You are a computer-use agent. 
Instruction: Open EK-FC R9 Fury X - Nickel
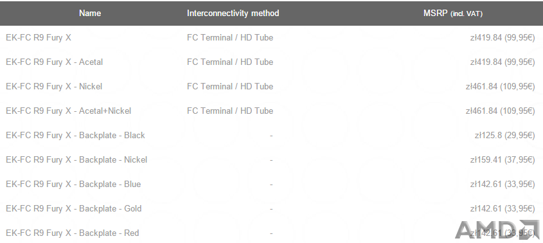54,86
